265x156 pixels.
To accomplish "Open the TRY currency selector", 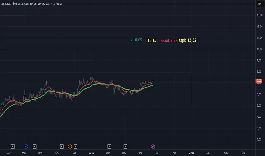I will click(x=259, y=4).
